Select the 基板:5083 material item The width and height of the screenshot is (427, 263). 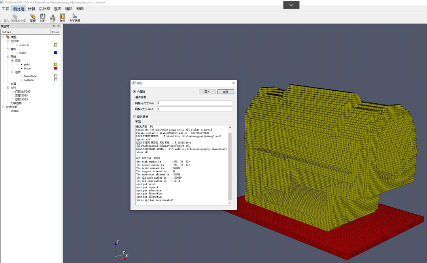(21, 99)
